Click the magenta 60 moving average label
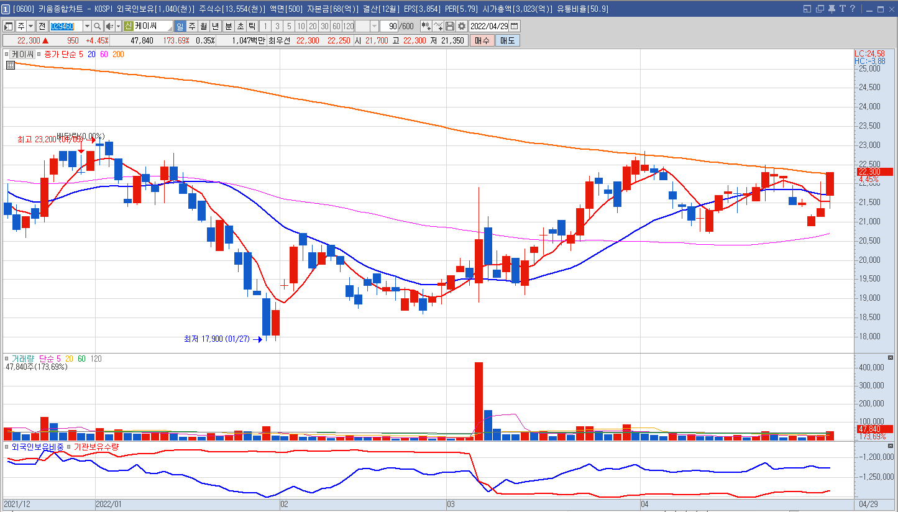Image resolution: width=898 pixels, height=512 pixels. pyautogui.click(x=104, y=54)
